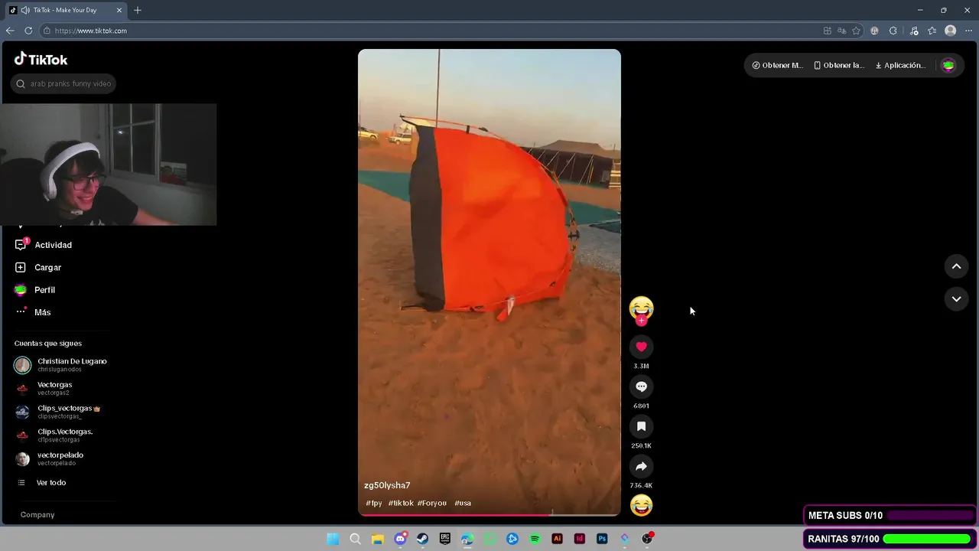
Task: Open the creator's laughing emoji avatar
Action: click(x=641, y=308)
